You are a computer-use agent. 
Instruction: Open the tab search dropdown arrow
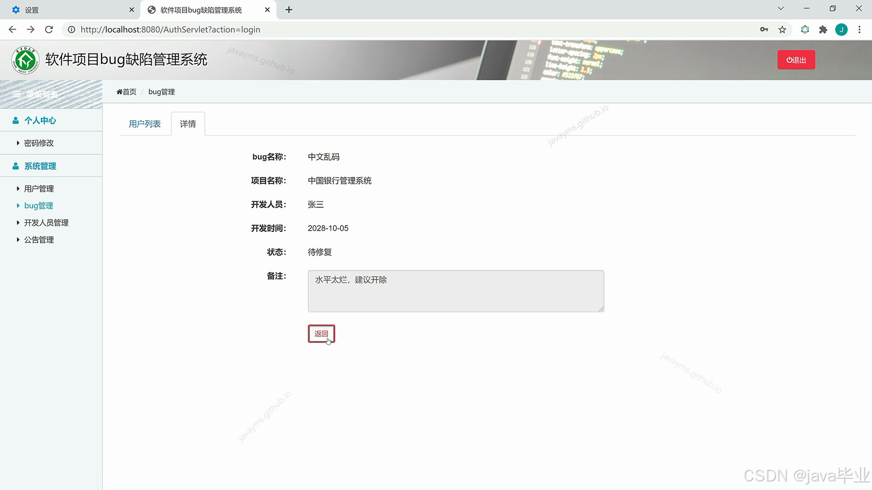pos(781,9)
